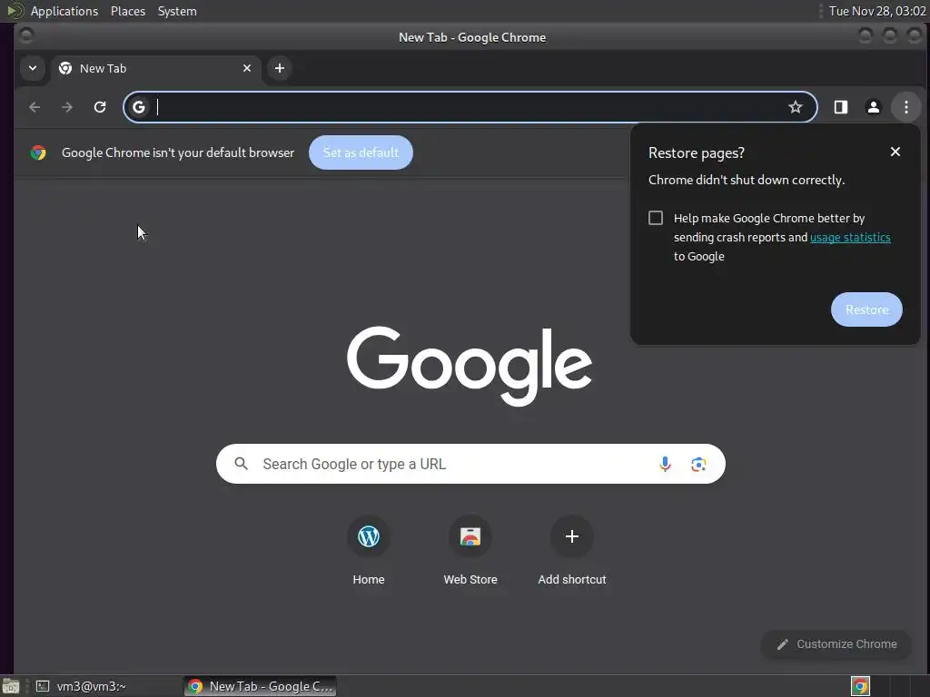This screenshot has height=697, width=930.
Task: Click the reload page icon
Action: click(100, 107)
